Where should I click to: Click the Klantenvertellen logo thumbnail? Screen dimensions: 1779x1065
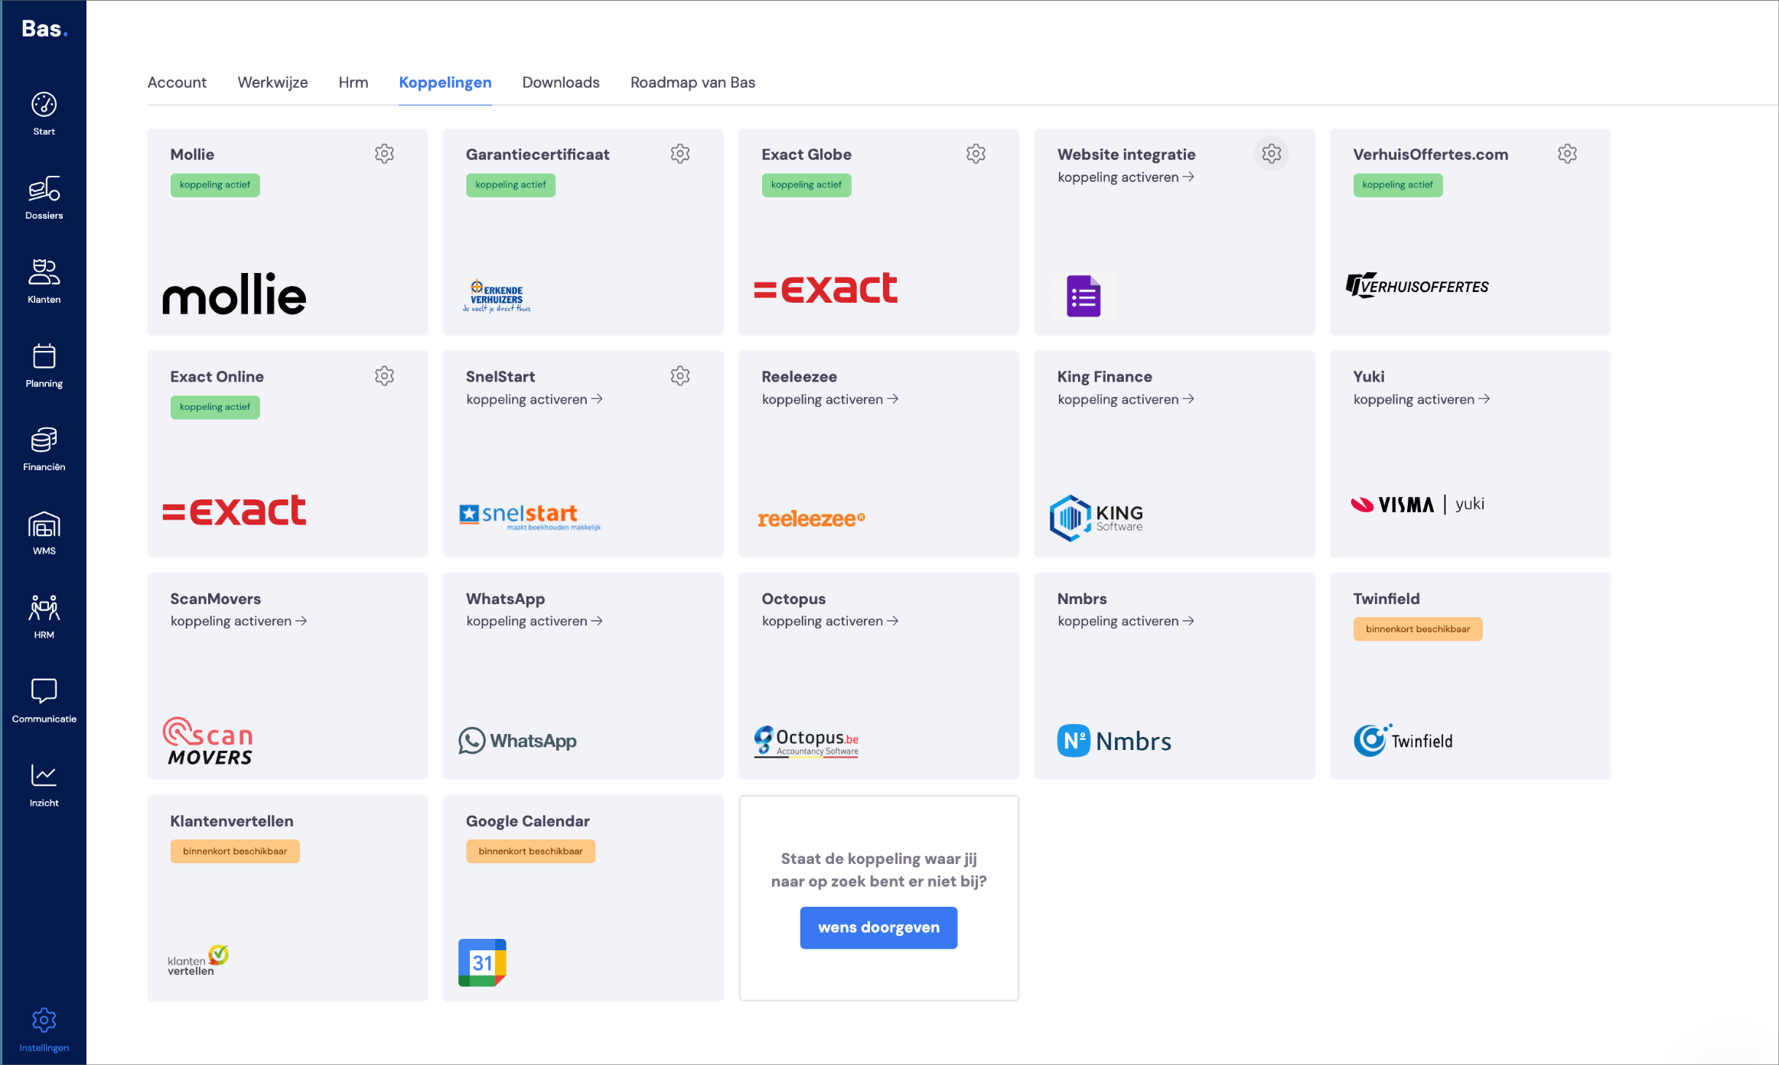click(198, 960)
